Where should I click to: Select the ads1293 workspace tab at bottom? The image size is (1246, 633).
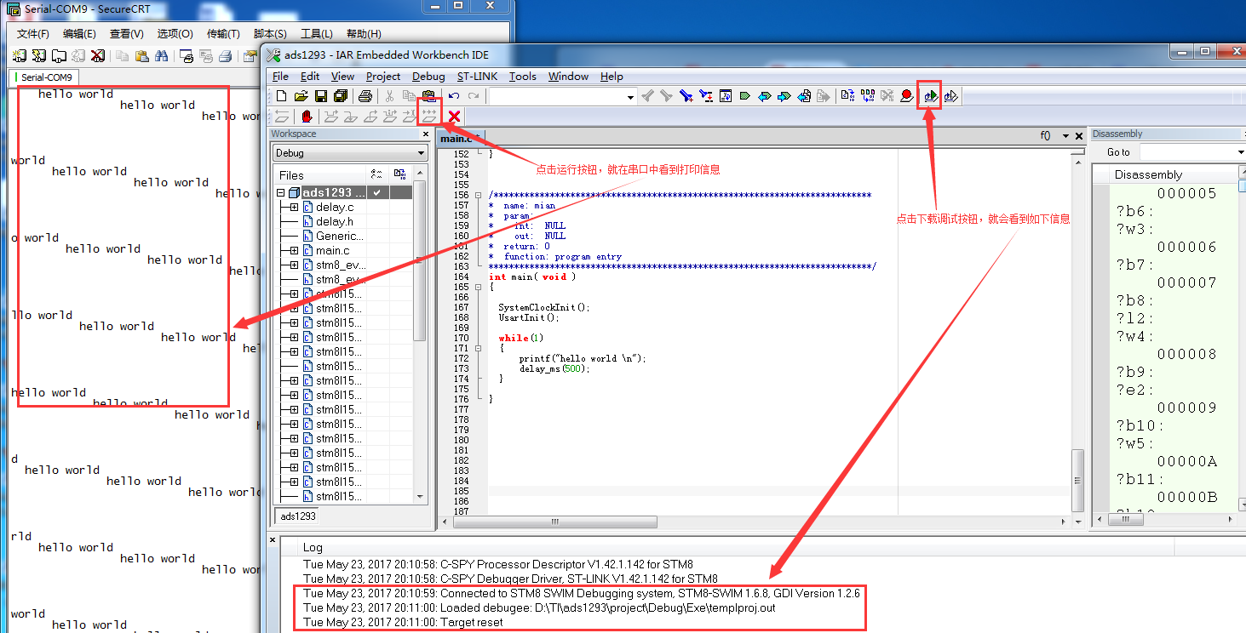pos(298,516)
